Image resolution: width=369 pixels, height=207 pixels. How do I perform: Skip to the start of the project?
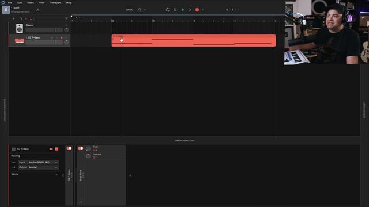(x=175, y=10)
